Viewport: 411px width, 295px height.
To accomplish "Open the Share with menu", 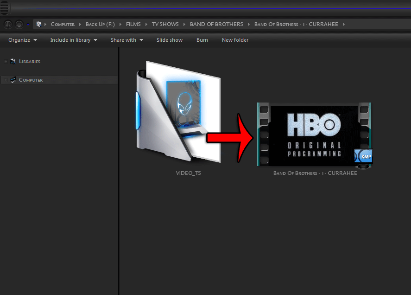I will point(127,40).
